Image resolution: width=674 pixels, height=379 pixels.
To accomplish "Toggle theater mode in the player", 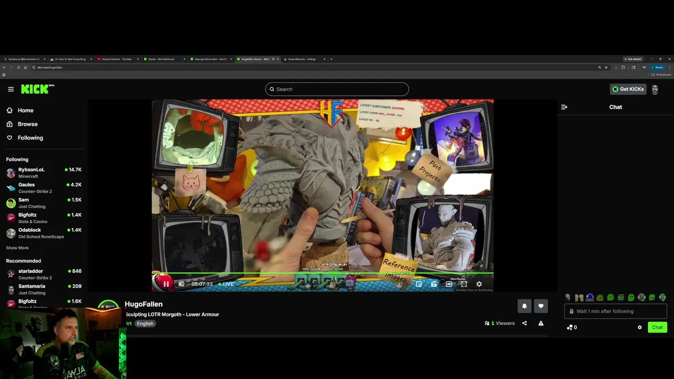I will pos(449,284).
